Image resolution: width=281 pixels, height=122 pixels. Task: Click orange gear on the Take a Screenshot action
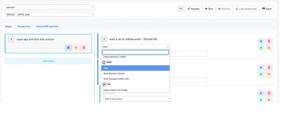269,100
